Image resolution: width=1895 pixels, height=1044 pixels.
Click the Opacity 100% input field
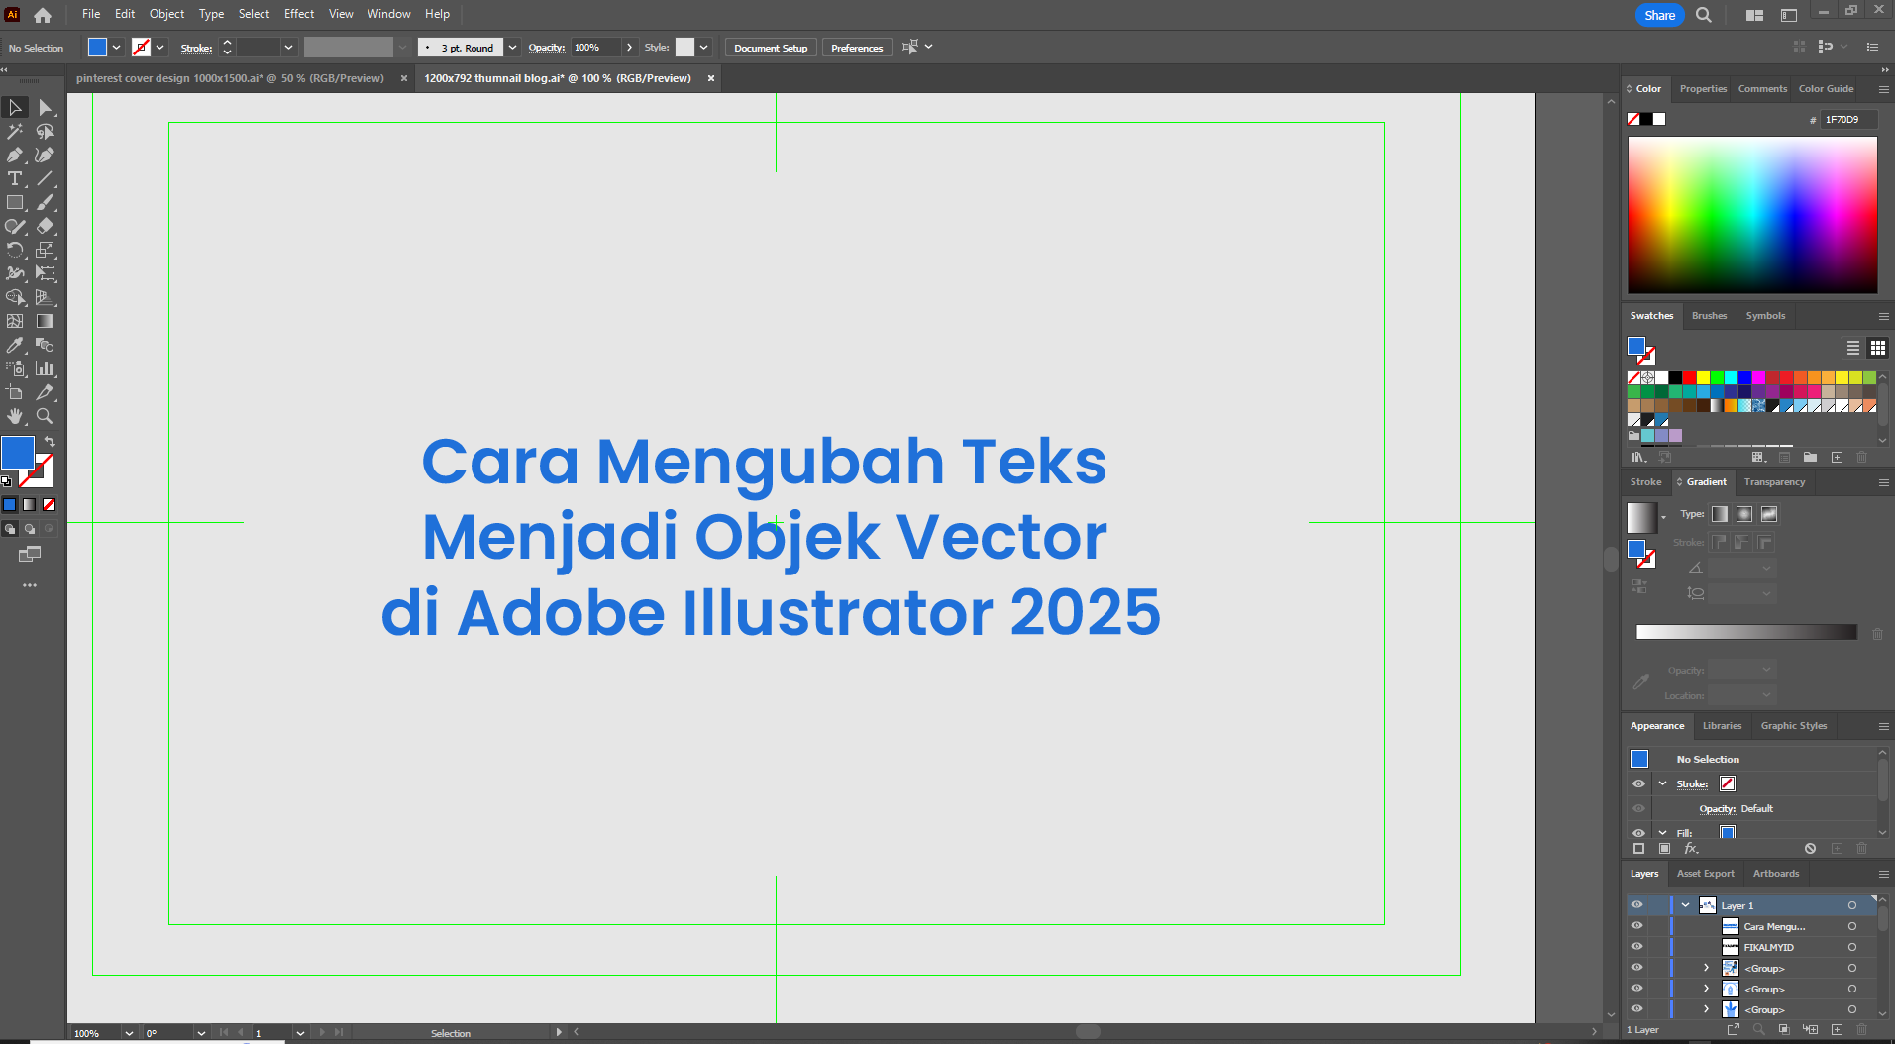point(596,48)
